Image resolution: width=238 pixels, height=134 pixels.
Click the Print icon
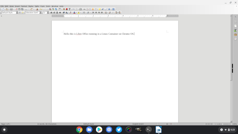[x=19, y=9]
